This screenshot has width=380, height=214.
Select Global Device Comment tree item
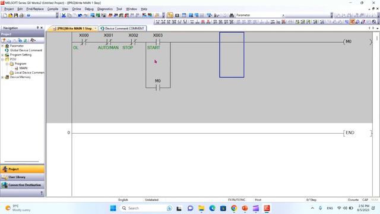(x=26, y=50)
